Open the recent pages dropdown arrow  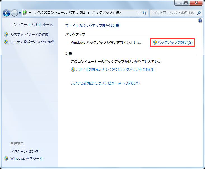[20, 13]
